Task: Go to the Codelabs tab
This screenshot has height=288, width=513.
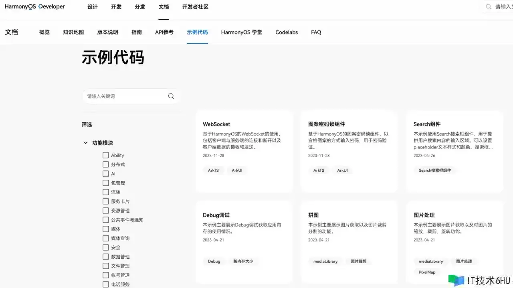Action: point(287,32)
